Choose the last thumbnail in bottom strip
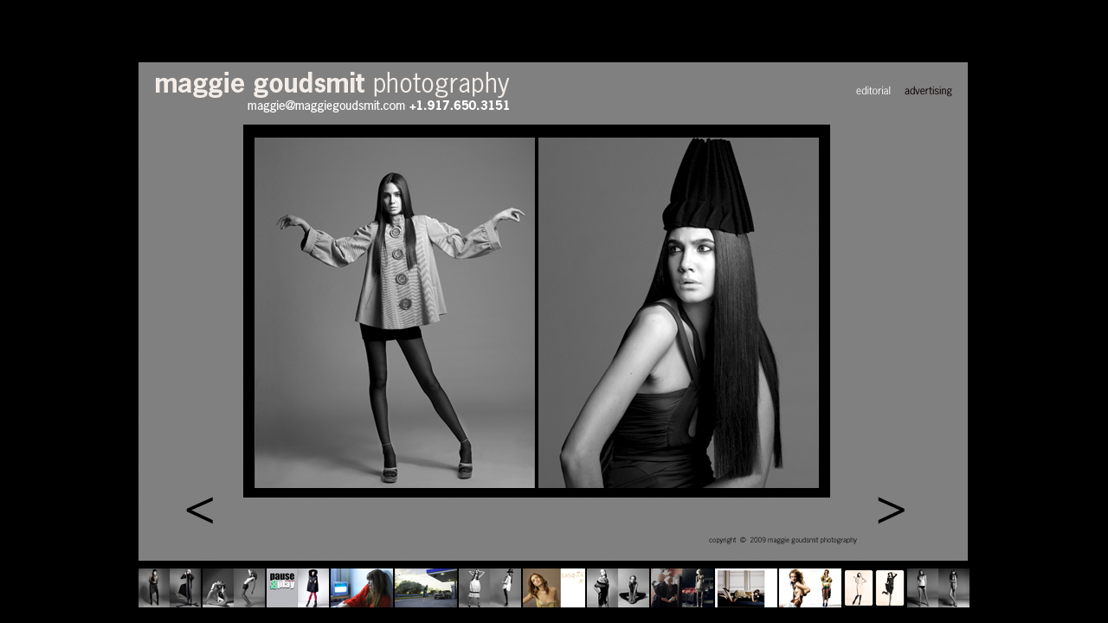Image resolution: width=1108 pixels, height=623 pixels. point(938,588)
